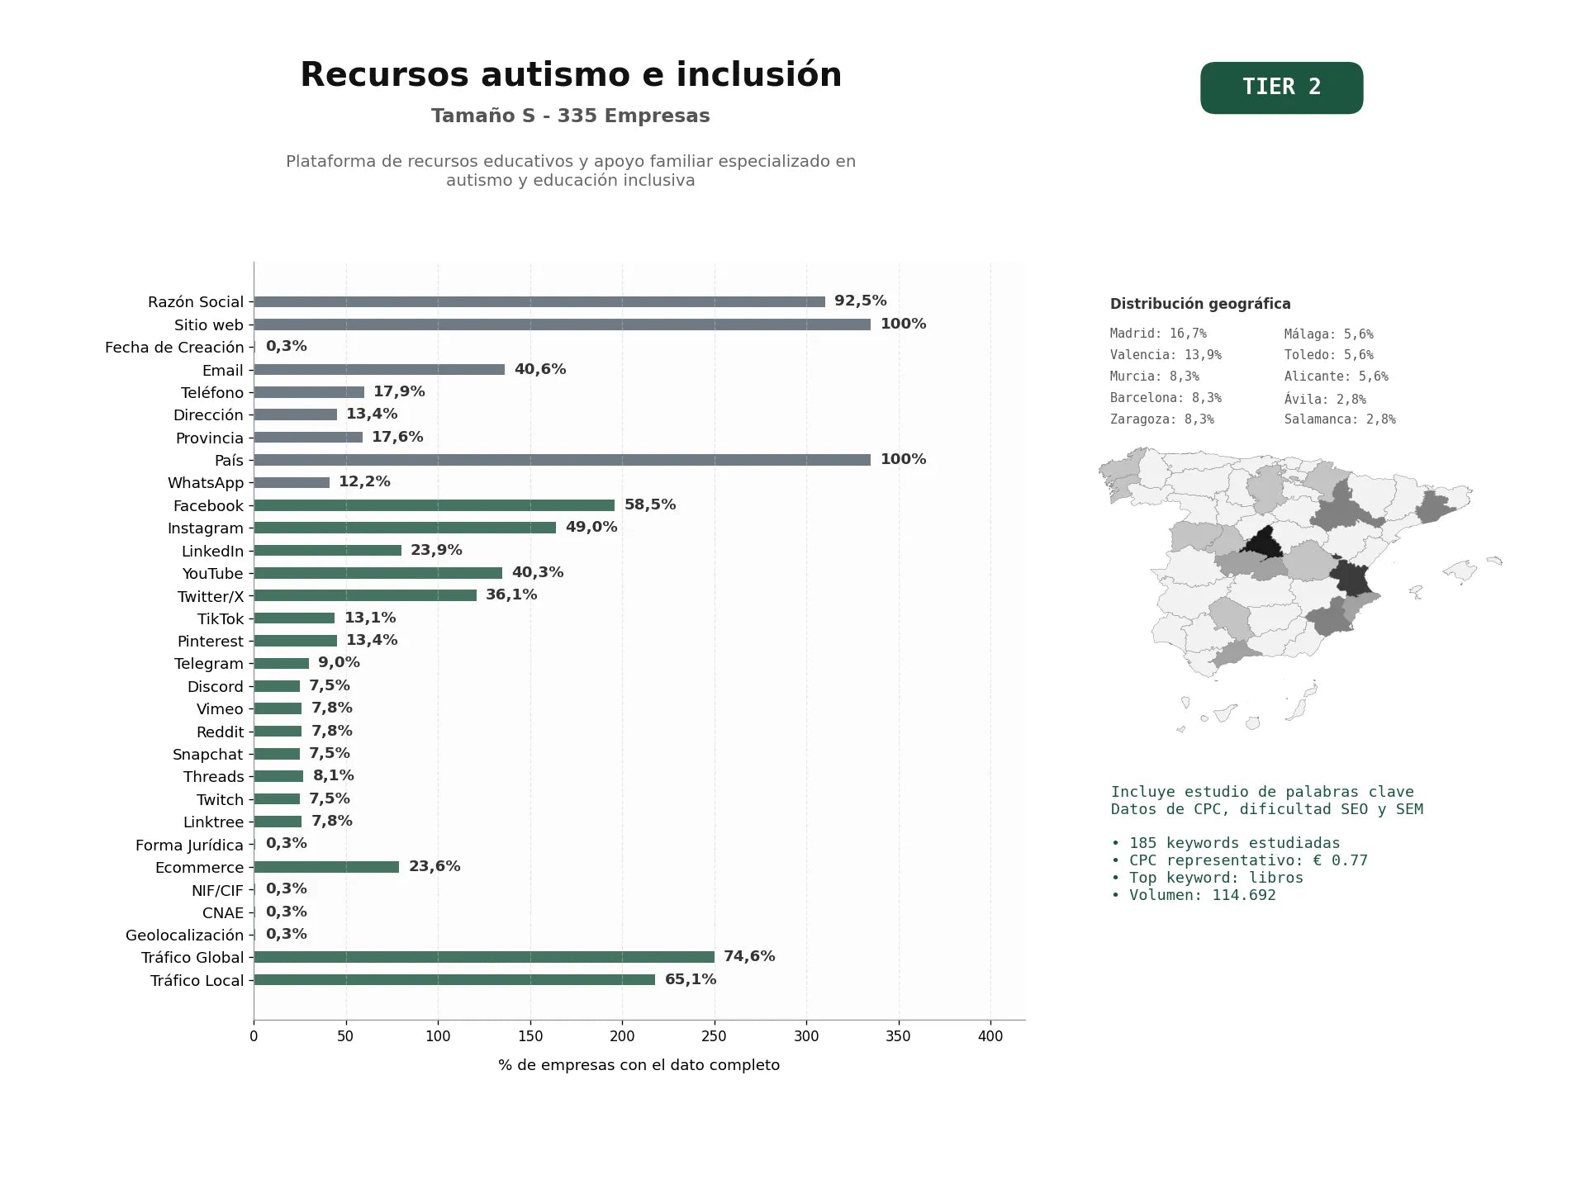Click the x-axis tick label 250
Image resolution: width=1586 pixels, height=1189 pixels.
[x=715, y=1036]
